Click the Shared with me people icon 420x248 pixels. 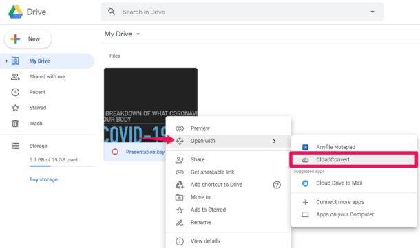coord(15,77)
